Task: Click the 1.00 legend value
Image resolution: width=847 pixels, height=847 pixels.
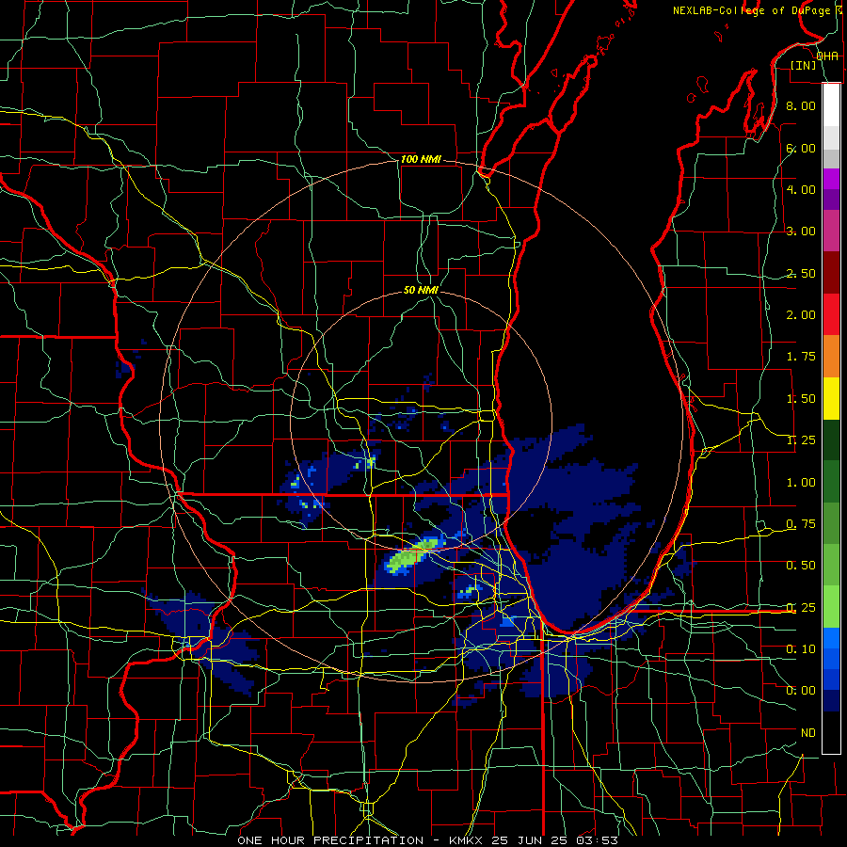Action: [801, 483]
